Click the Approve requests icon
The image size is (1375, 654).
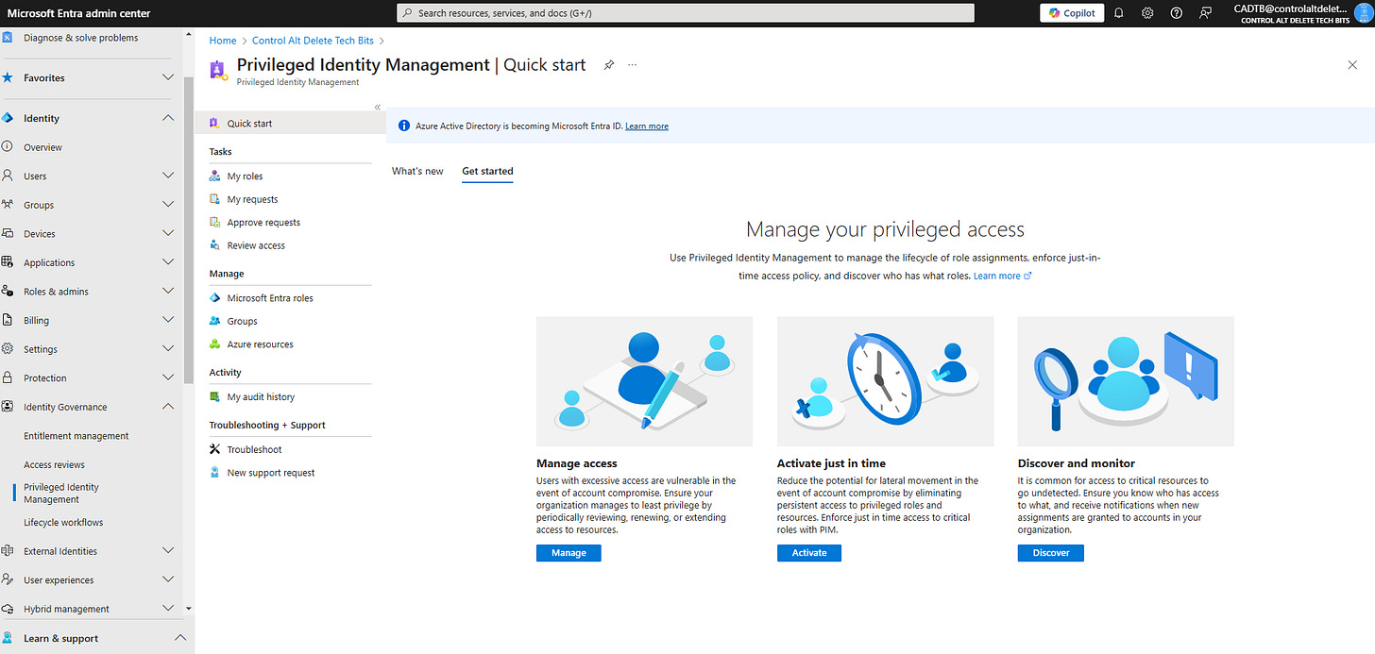coord(214,223)
